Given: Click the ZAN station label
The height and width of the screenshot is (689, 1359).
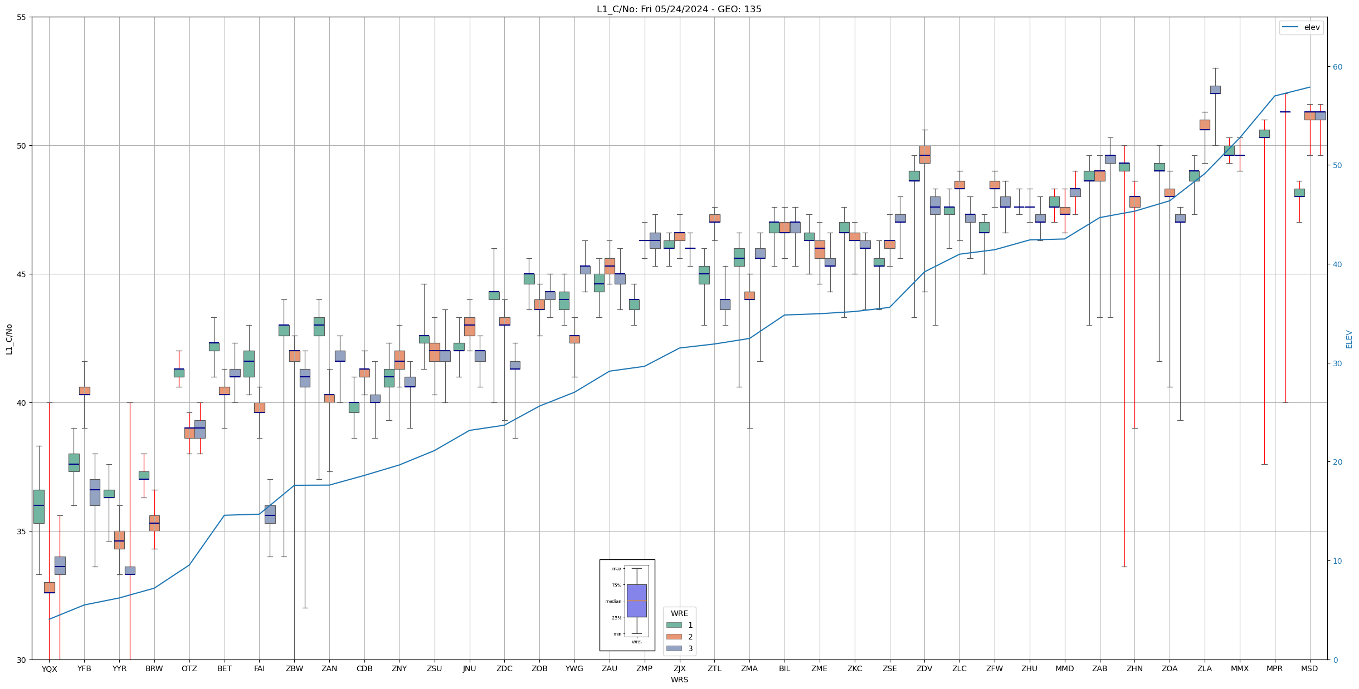Looking at the screenshot, I should coord(329,668).
